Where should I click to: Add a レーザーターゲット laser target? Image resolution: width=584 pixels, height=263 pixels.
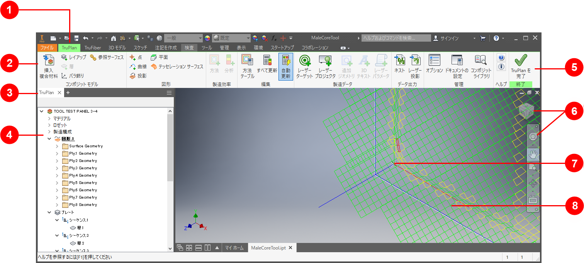click(305, 66)
